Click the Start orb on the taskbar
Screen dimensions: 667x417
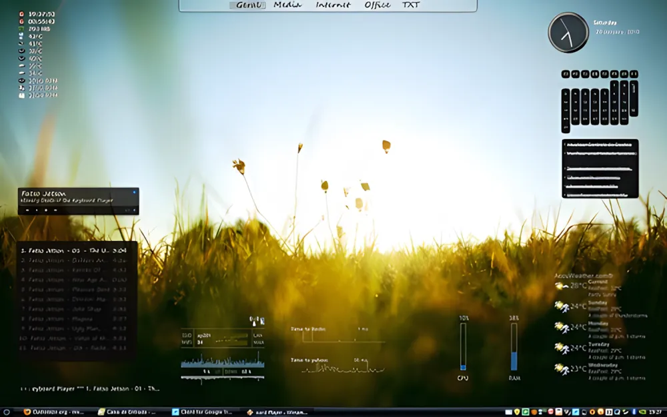[6, 412]
